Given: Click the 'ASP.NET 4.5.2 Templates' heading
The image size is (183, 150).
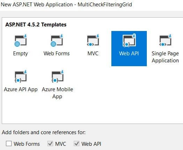Looking at the screenshot, I should coord(36,25).
